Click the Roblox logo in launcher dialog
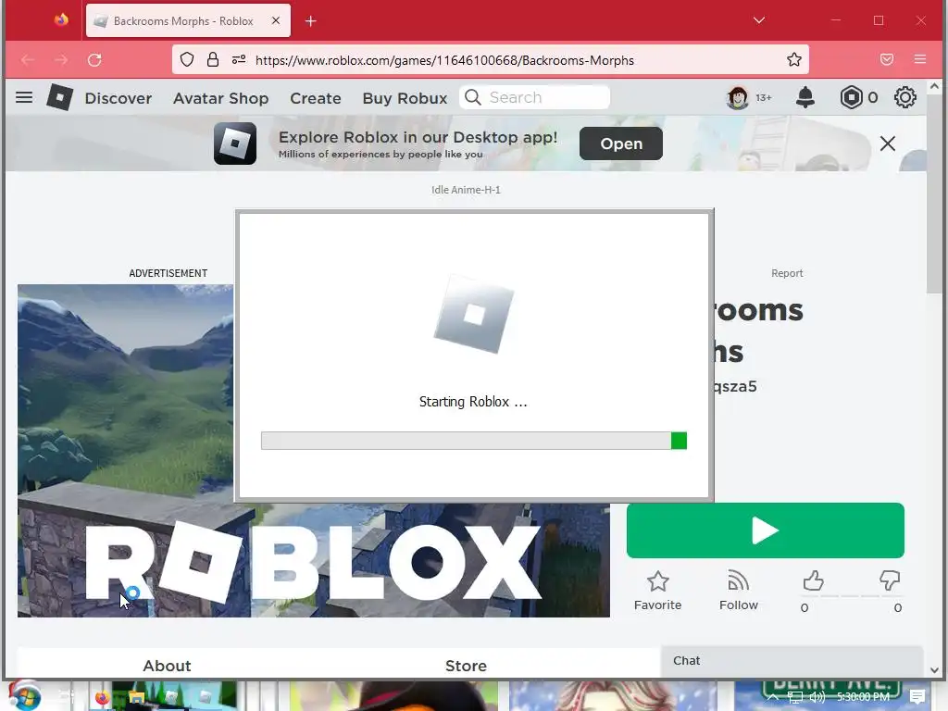Screen dimensions: 948x711 pyautogui.click(x=473, y=314)
